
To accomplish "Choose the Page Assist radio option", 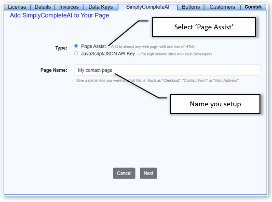I will [x=76, y=46].
